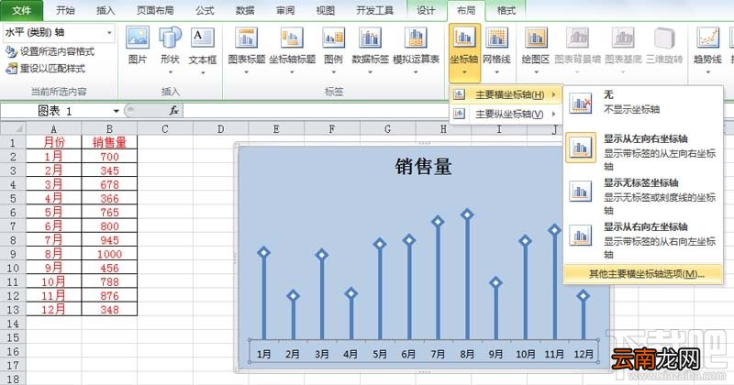Image resolution: width=734 pixels, height=385 pixels.
Task: Switch to the 开发工具 (Developer) tab
Action: coord(374,10)
